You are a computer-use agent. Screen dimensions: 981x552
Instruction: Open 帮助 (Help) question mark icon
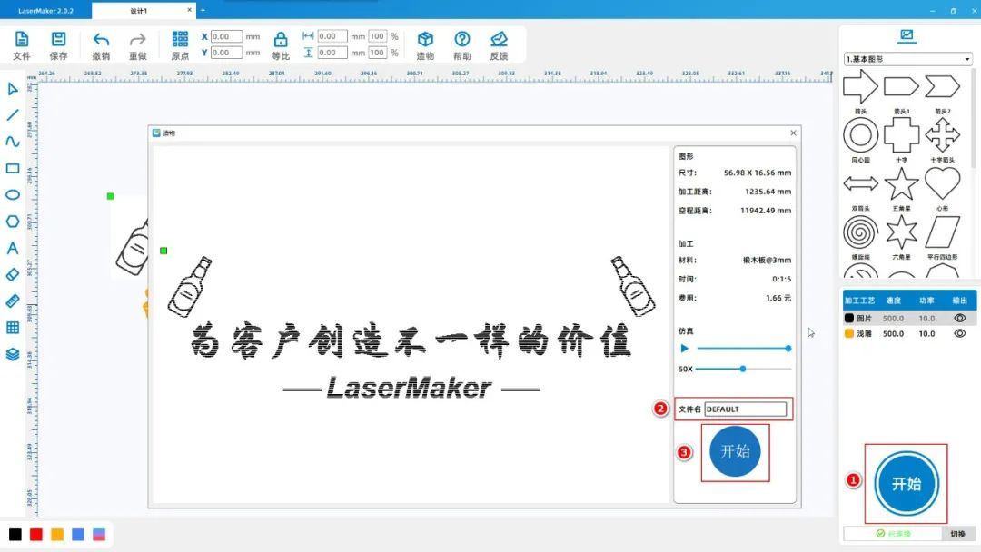(462, 41)
